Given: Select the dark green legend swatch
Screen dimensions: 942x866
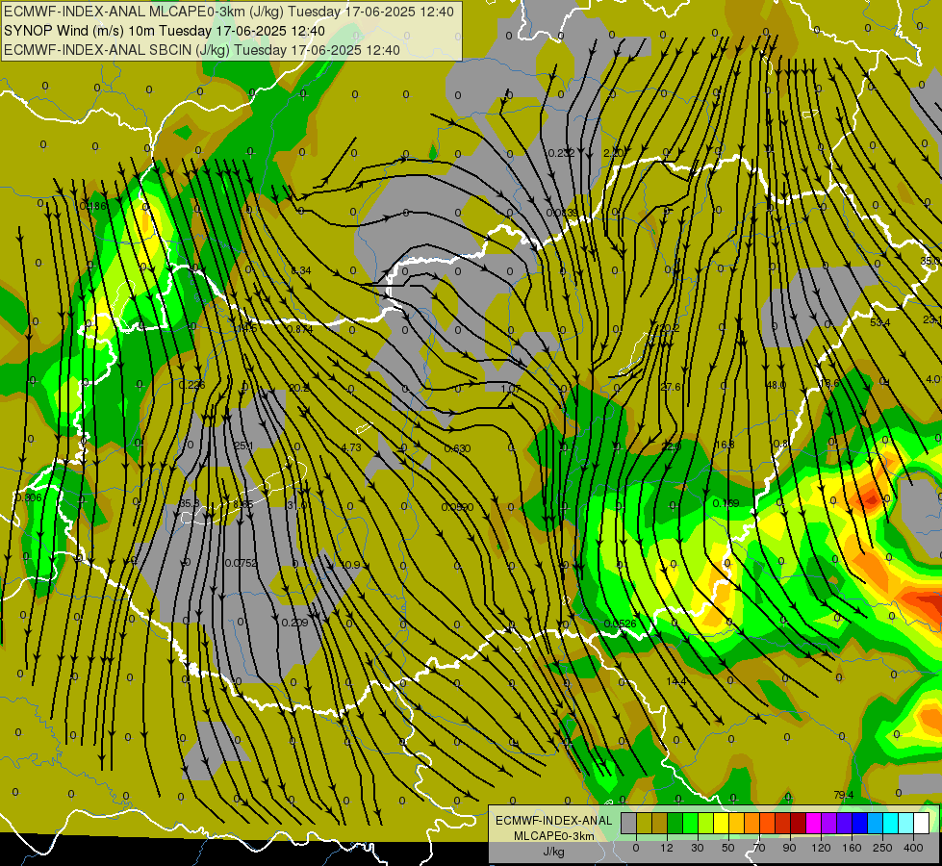Looking at the screenshot, I should [675, 823].
